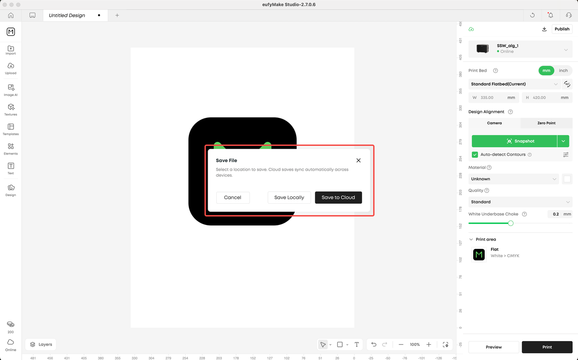Open the Text tool in sidebar
The width and height of the screenshot is (578, 360).
pyautogui.click(x=11, y=168)
